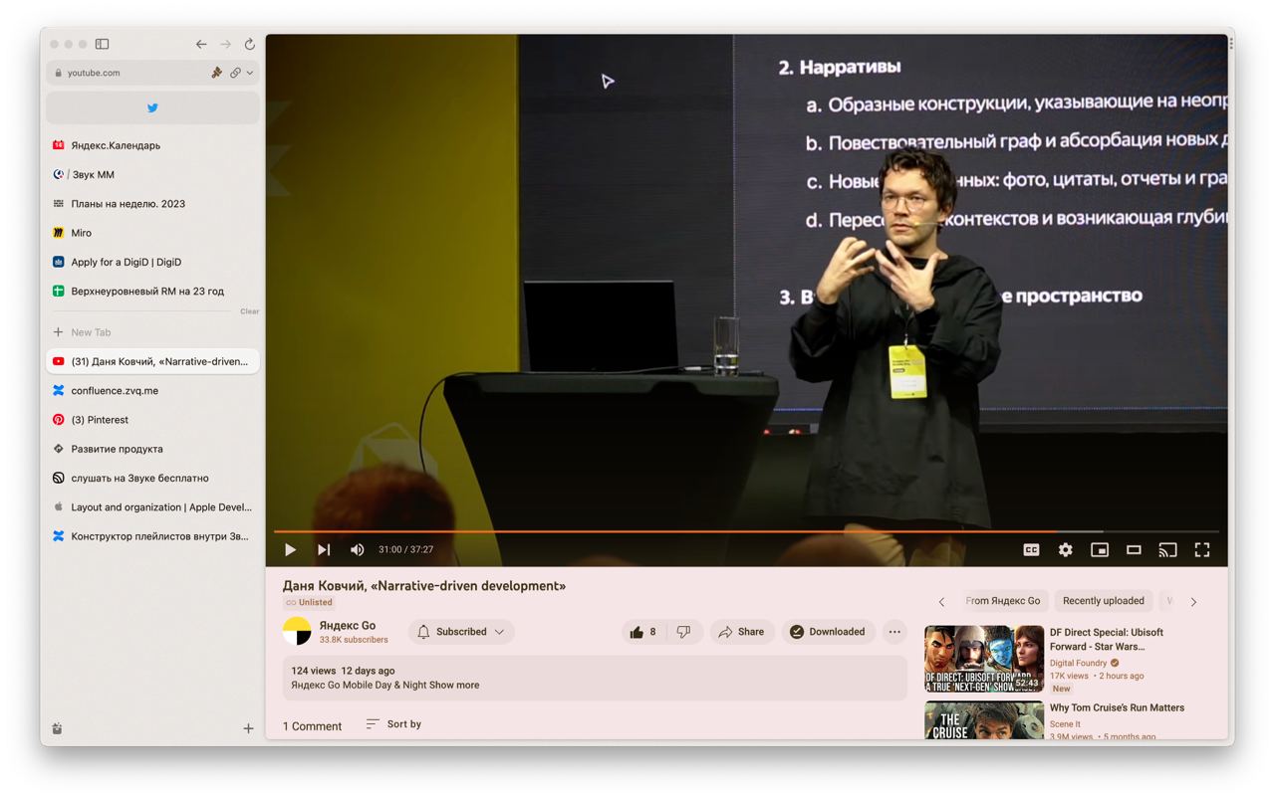Screen dimensions: 1275x799
Task: Open the Яндекс Go channel name link
Action: coord(348,626)
